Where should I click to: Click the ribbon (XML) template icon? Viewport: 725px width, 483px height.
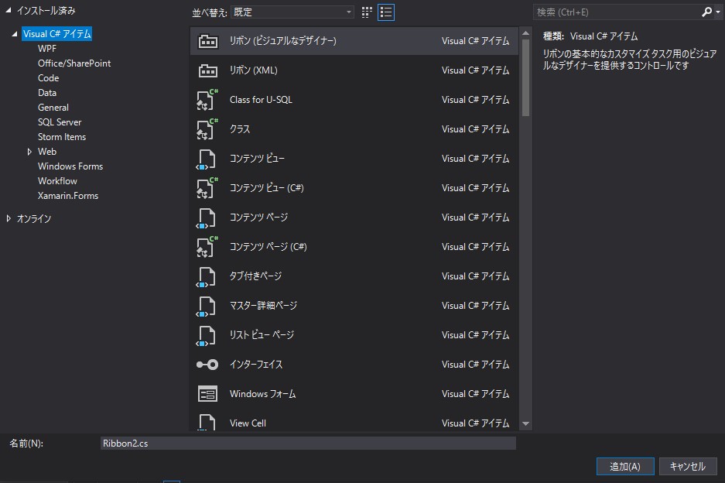(207, 70)
